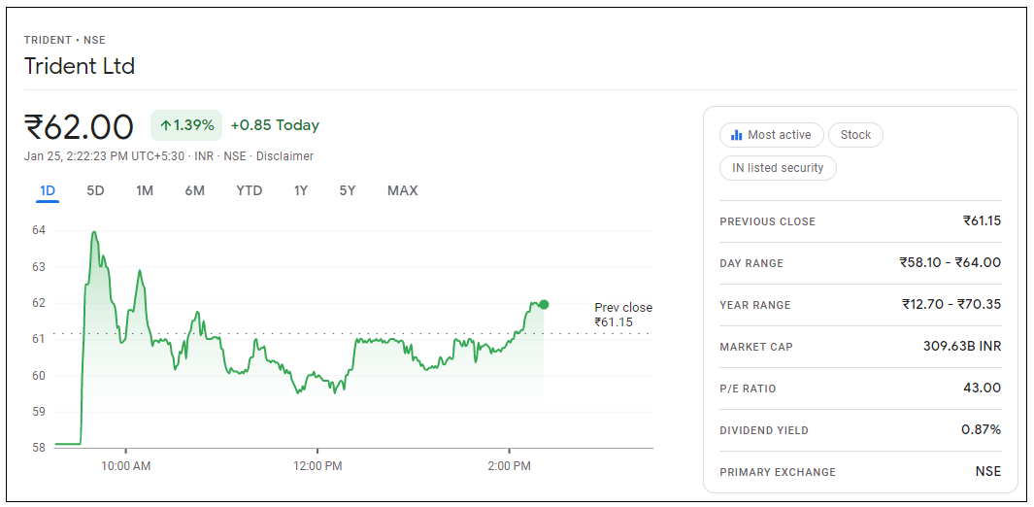This screenshot has height=507, width=1034.
Task: Click the Most active chip
Action: [772, 134]
